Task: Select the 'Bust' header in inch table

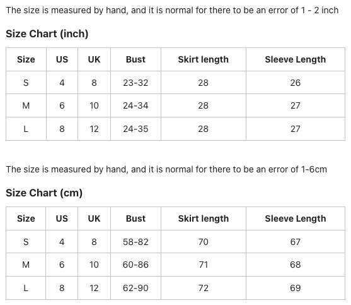Action: pos(135,59)
